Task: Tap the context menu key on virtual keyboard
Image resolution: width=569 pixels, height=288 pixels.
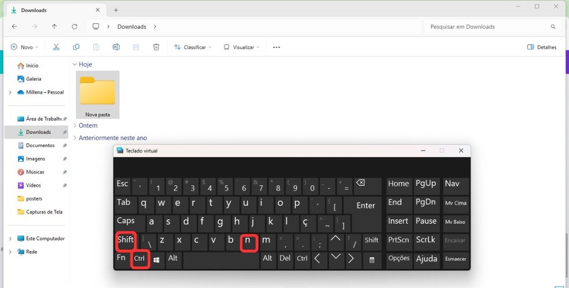Action: click(372, 260)
